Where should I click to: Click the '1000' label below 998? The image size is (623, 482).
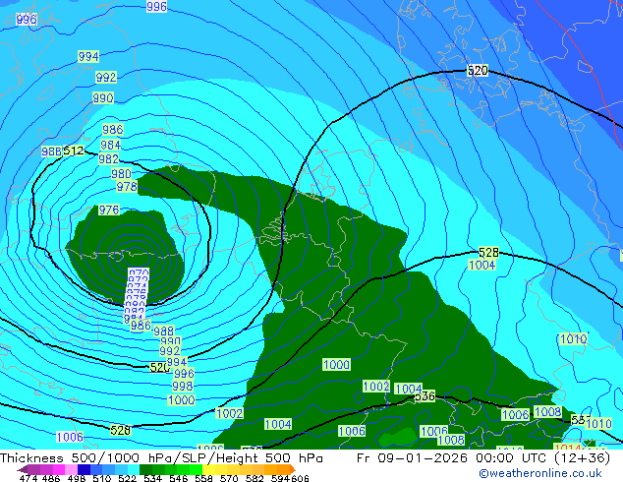coord(182,399)
